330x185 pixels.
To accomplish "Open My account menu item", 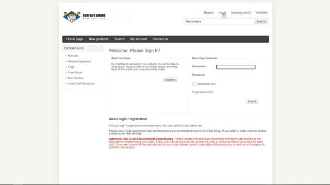I will [x=139, y=39].
